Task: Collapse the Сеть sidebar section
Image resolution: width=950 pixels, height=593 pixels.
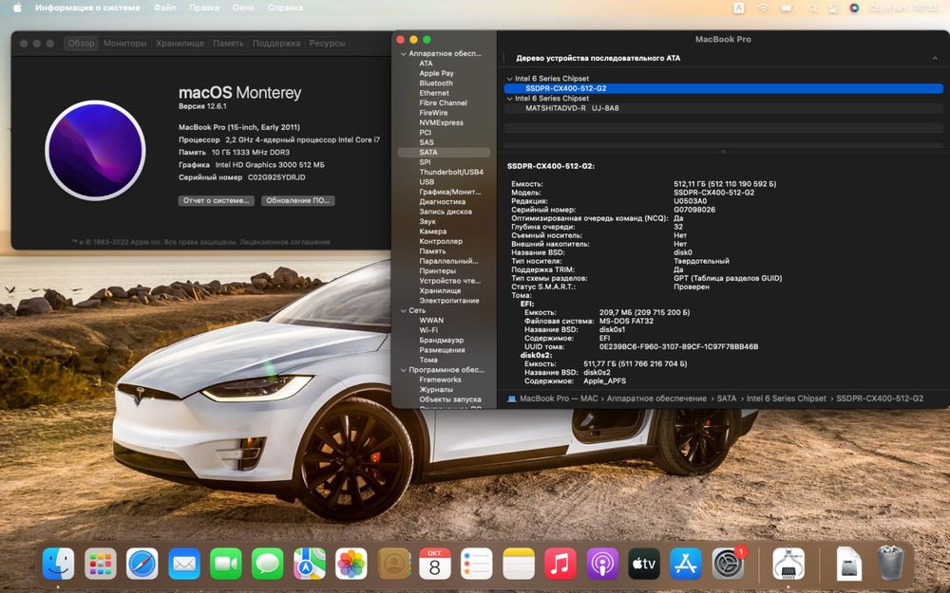Action: click(404, 310)
